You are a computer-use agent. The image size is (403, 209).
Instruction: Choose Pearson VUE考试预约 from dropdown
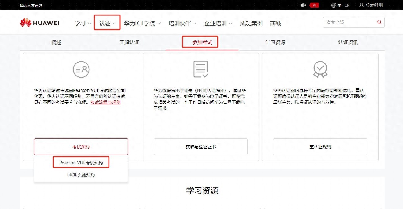[81, 163]
